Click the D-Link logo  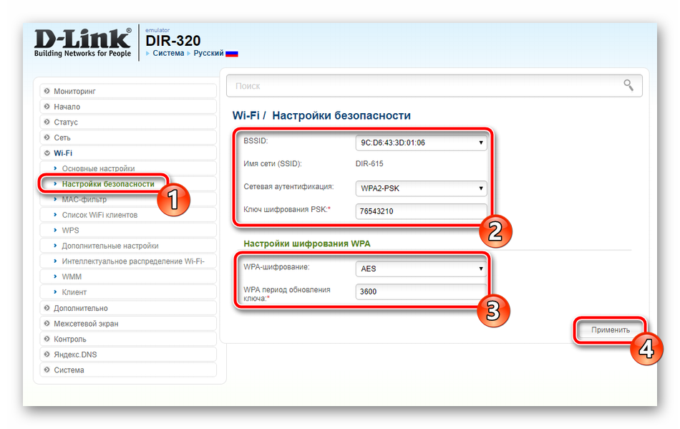pyautogui.click(x=82, y=43)
